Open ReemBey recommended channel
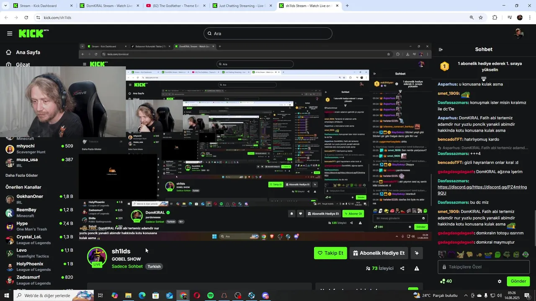 point(39,212)
